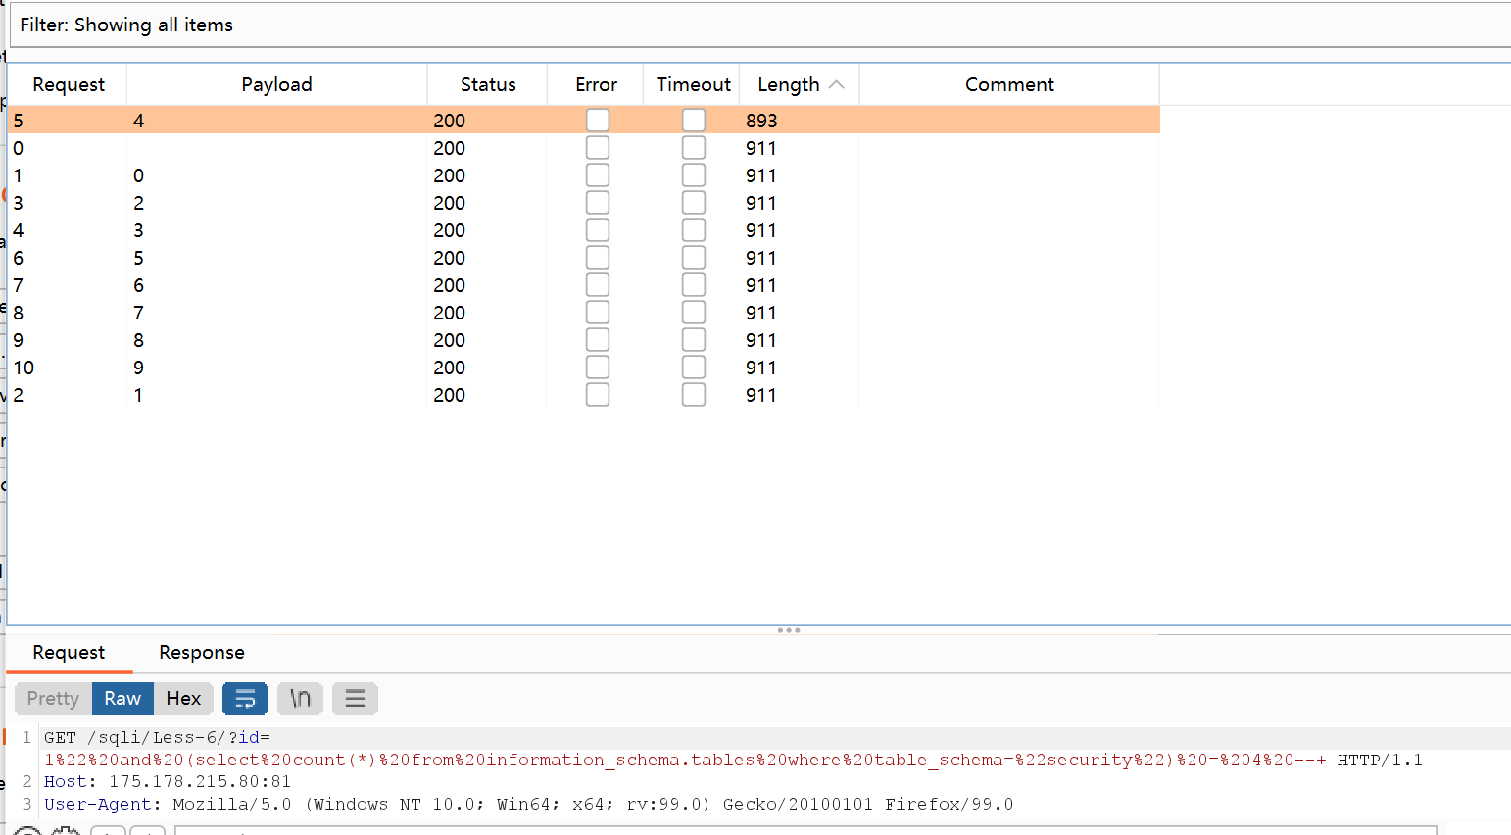Image resolution: width=1511 pixels, height=835 pixels.
Task: Toggle word wrap icon in message editor
Action: (245, 699)
